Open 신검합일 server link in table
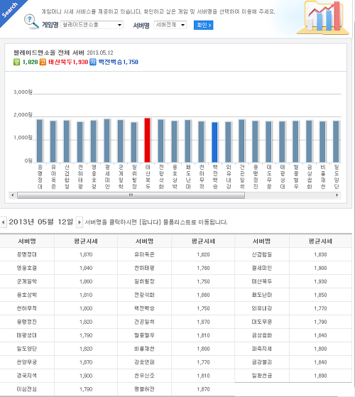The image size is (355, 397). (x=261, y=254)
